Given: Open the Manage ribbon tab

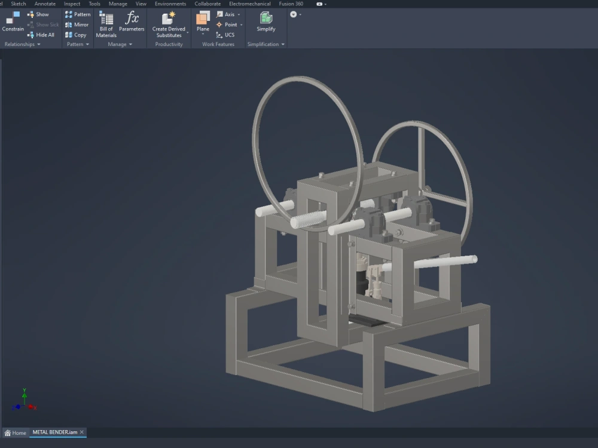Looking at the screenshot, I should point(118,4).
